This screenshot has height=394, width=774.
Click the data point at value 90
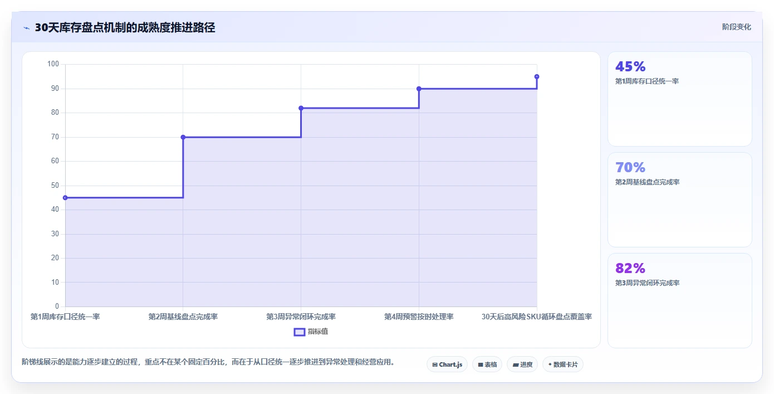[419, 89]
